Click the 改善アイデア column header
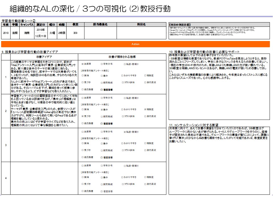 click(44, 57)
